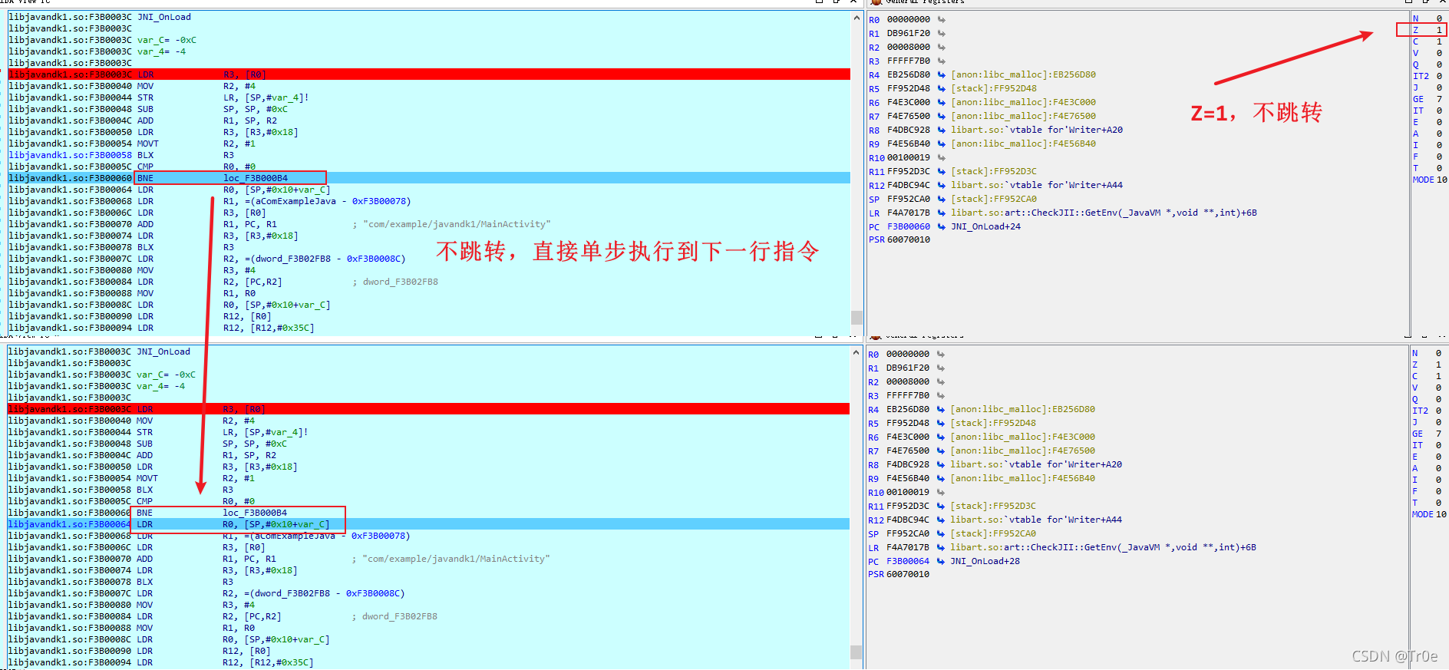Follow the R4 arrow to libc_malloc:EB256D80 in upper registers
Viewport: 1449px width, 670px height.
[x=941, y=74]
